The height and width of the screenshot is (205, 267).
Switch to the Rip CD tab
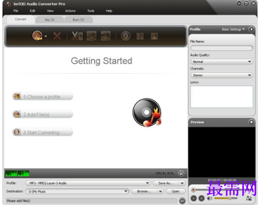pyautogui.click(x=50, y=20)
